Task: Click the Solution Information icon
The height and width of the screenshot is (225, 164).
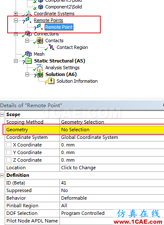Action: pyautogui.click(x=51, y=81)
